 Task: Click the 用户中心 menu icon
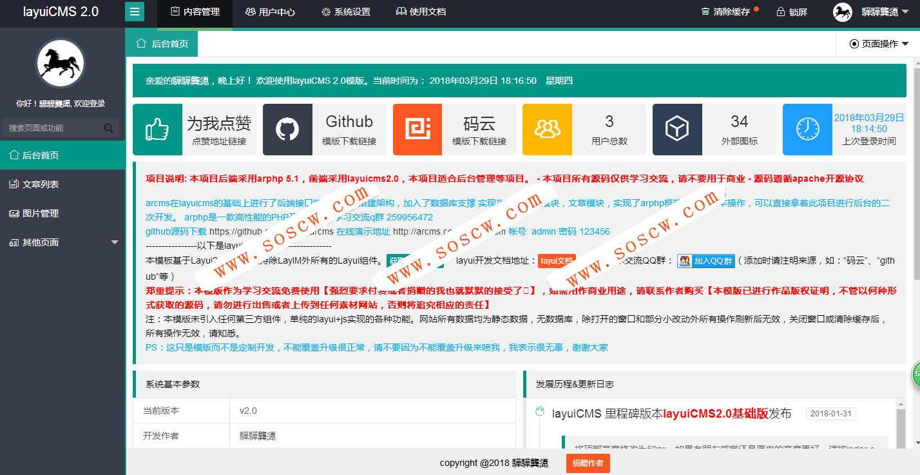250,12
